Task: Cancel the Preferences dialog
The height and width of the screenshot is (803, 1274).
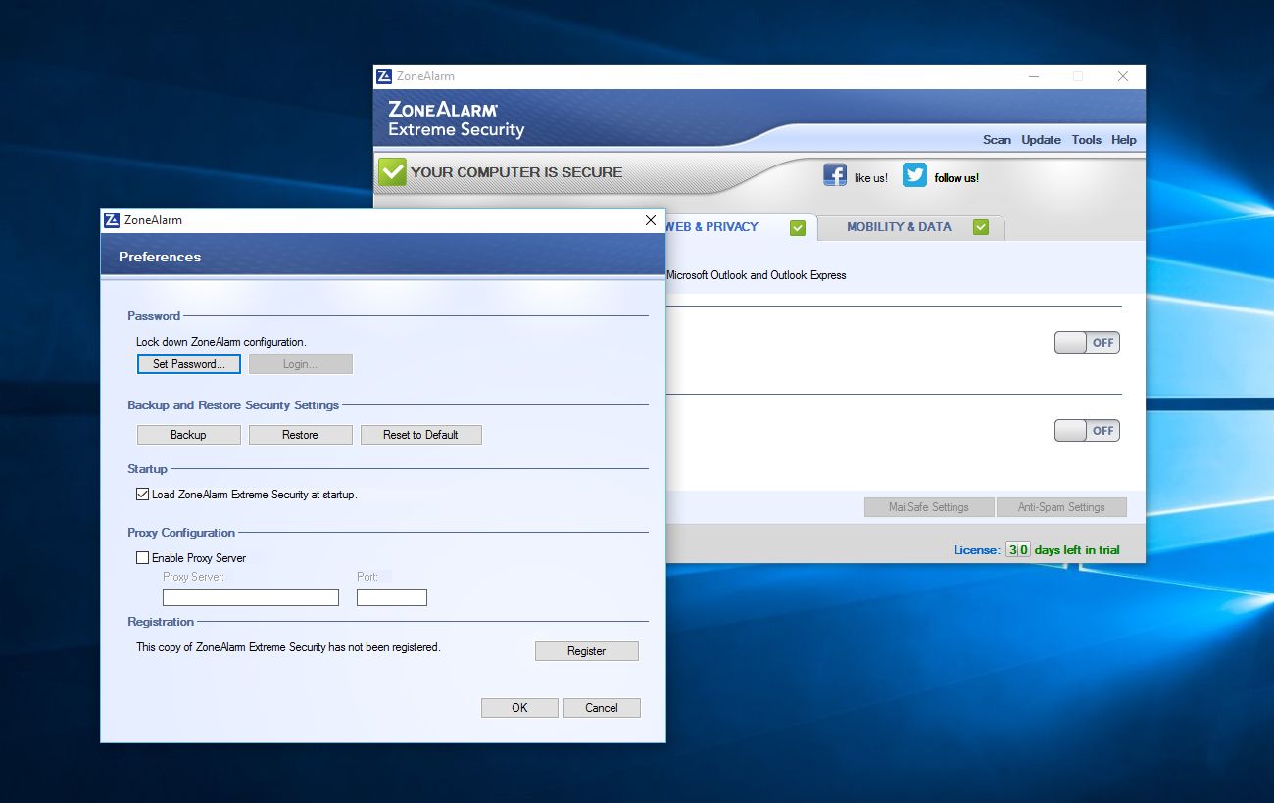Action: coord(602,708)
